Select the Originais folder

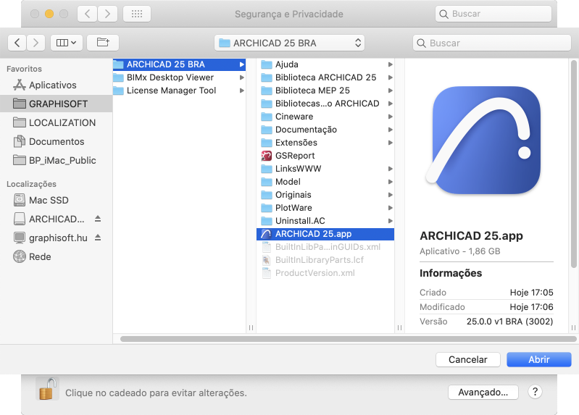[325, 195]
